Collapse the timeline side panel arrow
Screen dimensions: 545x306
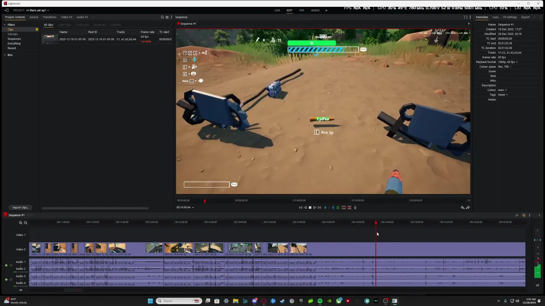pos(539,215)
